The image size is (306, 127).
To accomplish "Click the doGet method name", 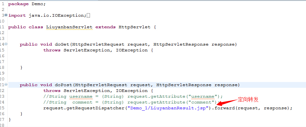I will (62, 44).
